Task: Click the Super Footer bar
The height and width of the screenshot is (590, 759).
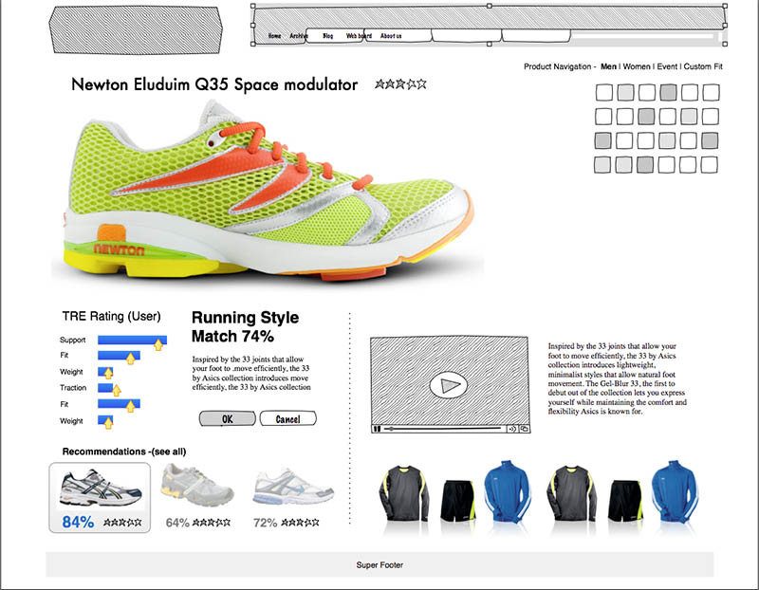Action: (x=379, y=564)
